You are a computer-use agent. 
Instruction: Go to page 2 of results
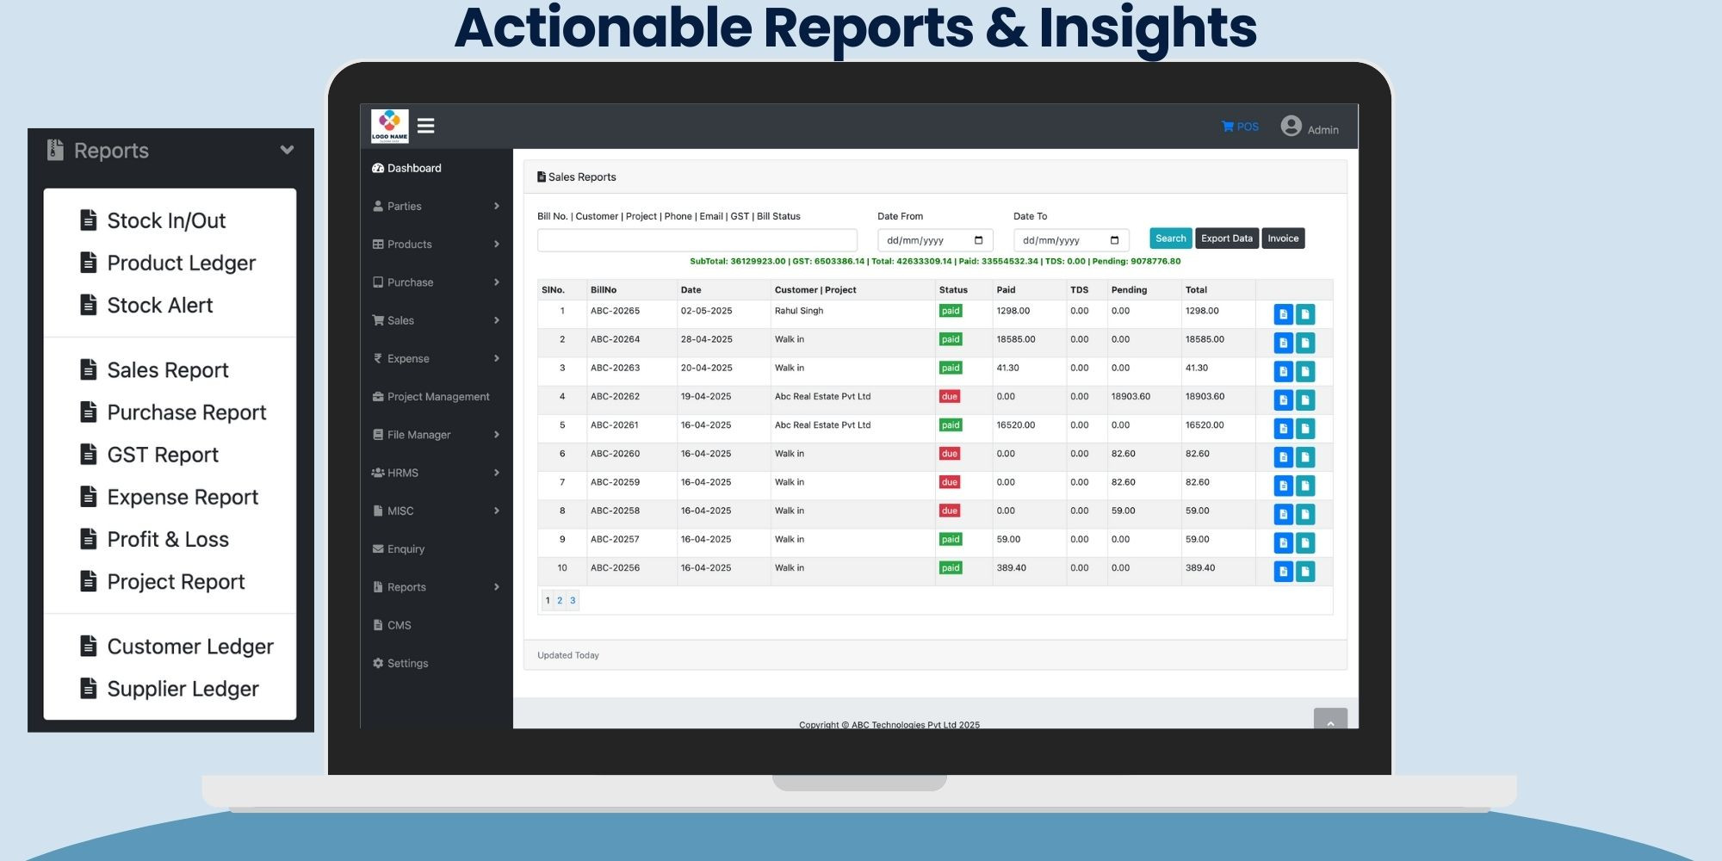pyautogui.click(x=560, y=601)
